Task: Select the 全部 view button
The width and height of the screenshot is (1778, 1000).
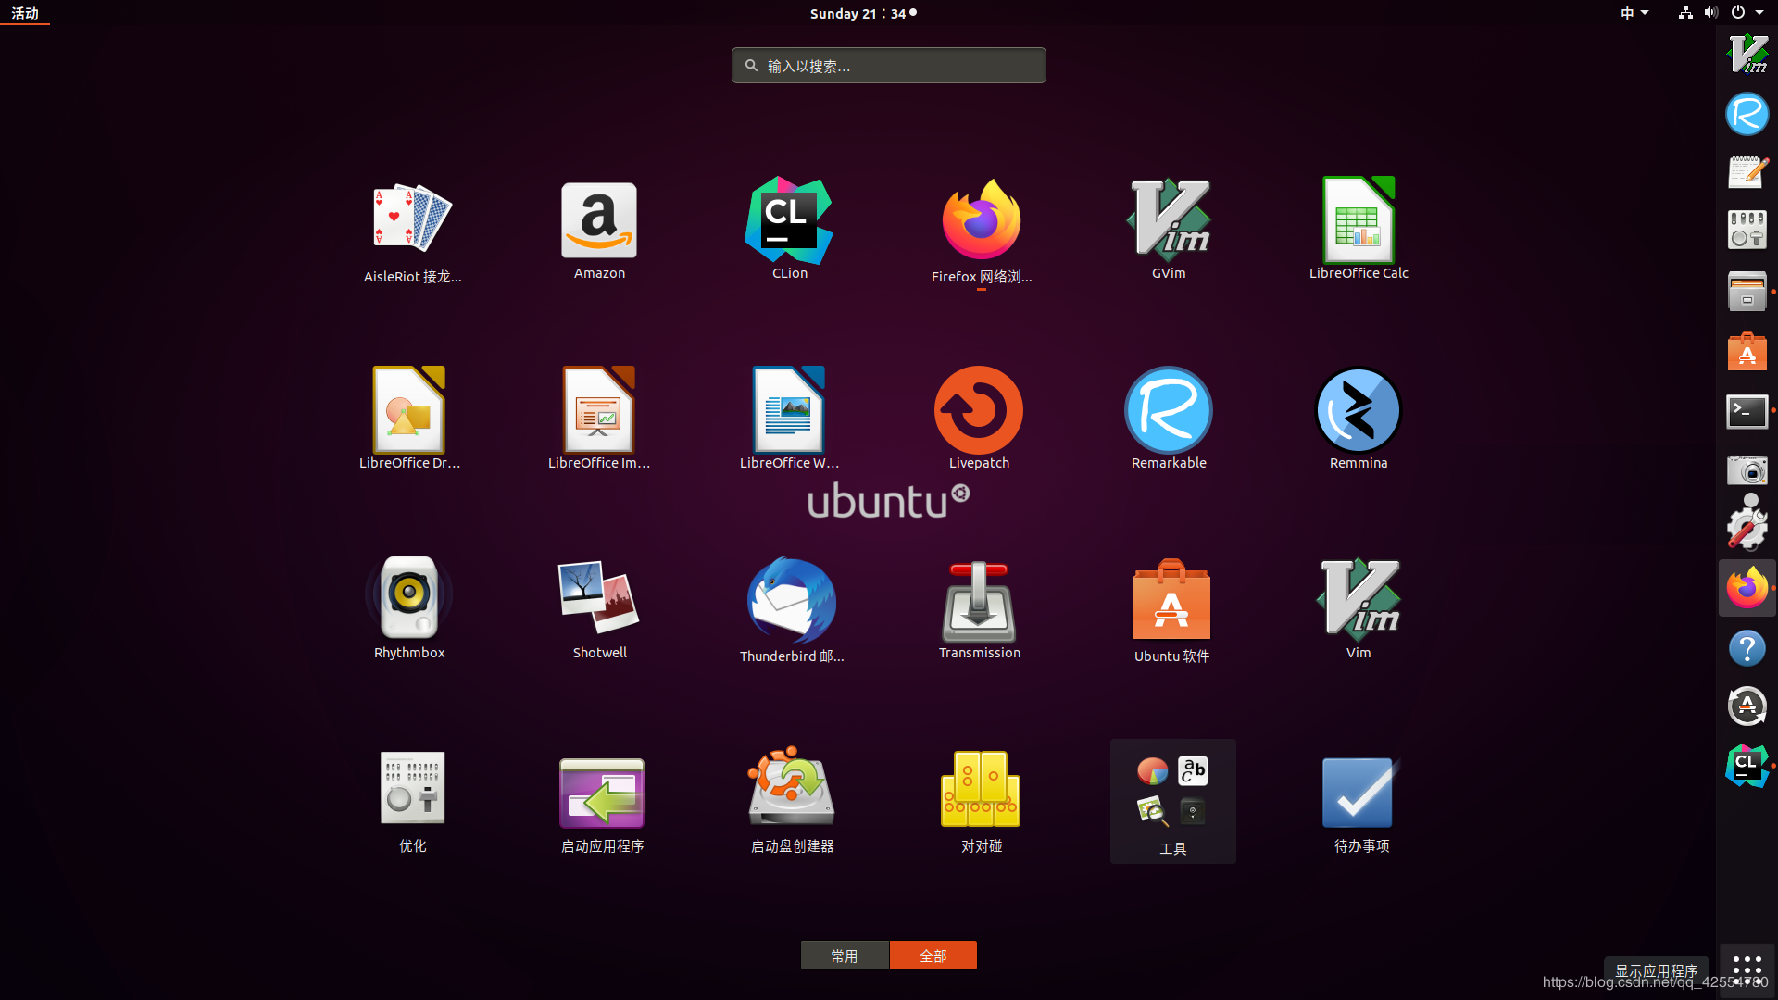Action: click(x=933, y=955)
